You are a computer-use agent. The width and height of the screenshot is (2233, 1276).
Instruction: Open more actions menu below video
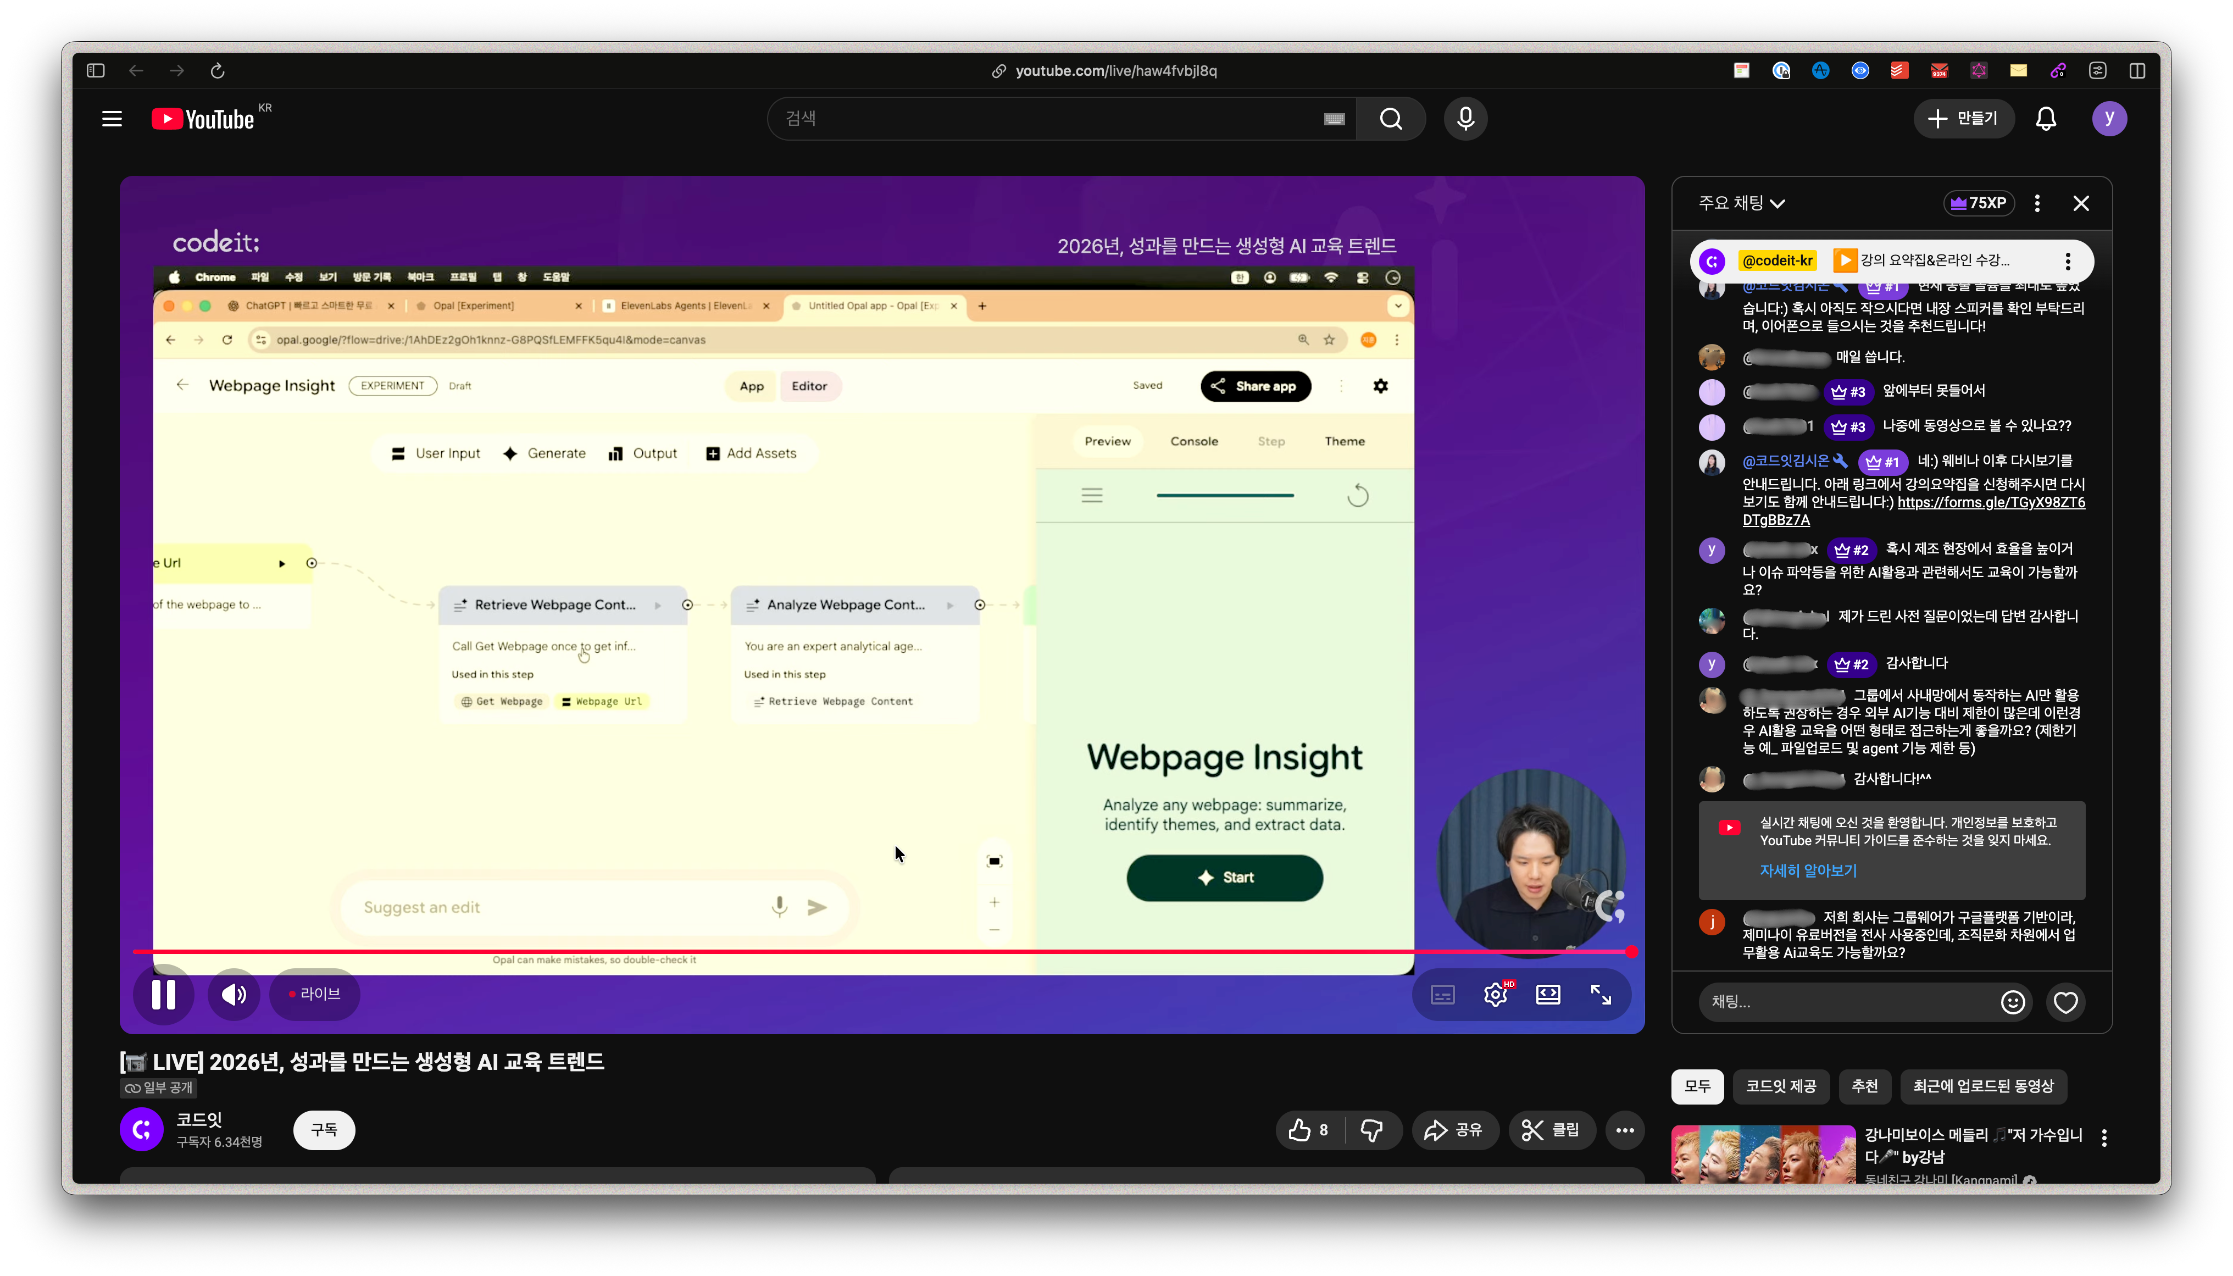point(1624,1130)
